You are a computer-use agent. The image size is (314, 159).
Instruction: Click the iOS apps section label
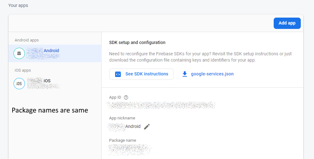click(23, 70)
